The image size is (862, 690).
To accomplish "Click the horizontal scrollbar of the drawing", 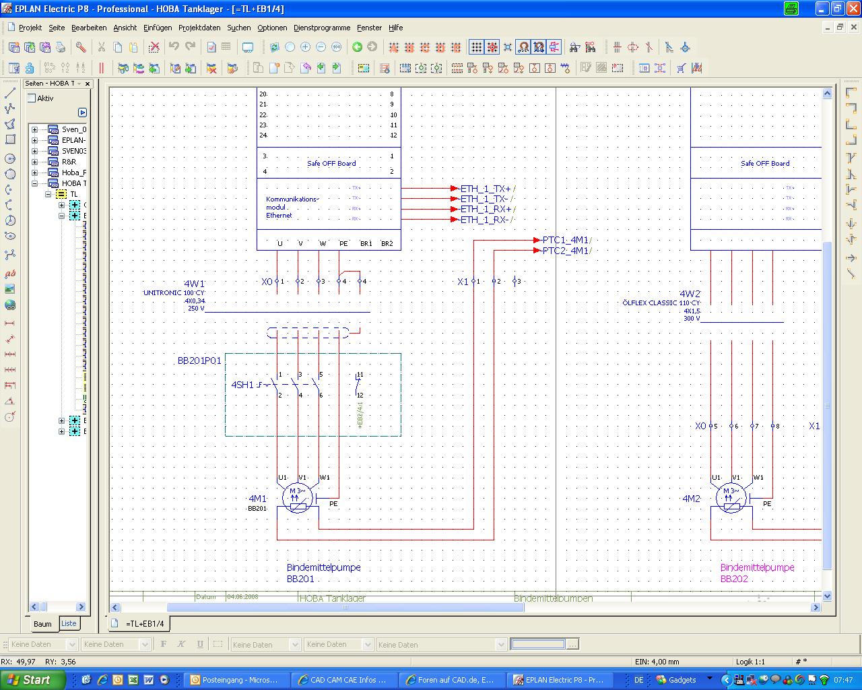I will pyautogui.click(x=345, y=607).
